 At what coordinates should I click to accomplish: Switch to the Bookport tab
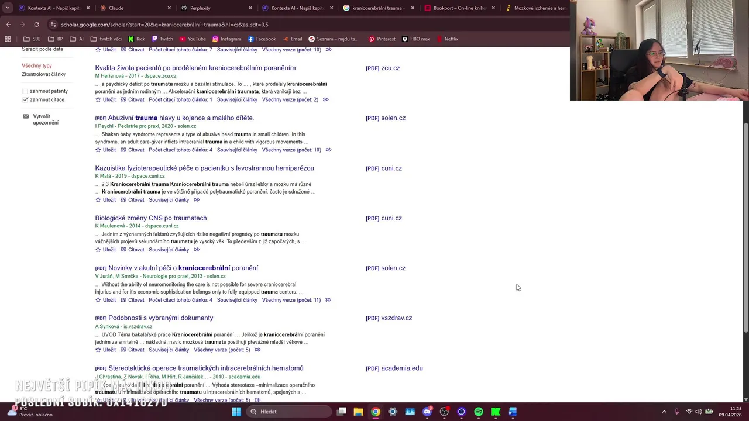click(458, 8)
